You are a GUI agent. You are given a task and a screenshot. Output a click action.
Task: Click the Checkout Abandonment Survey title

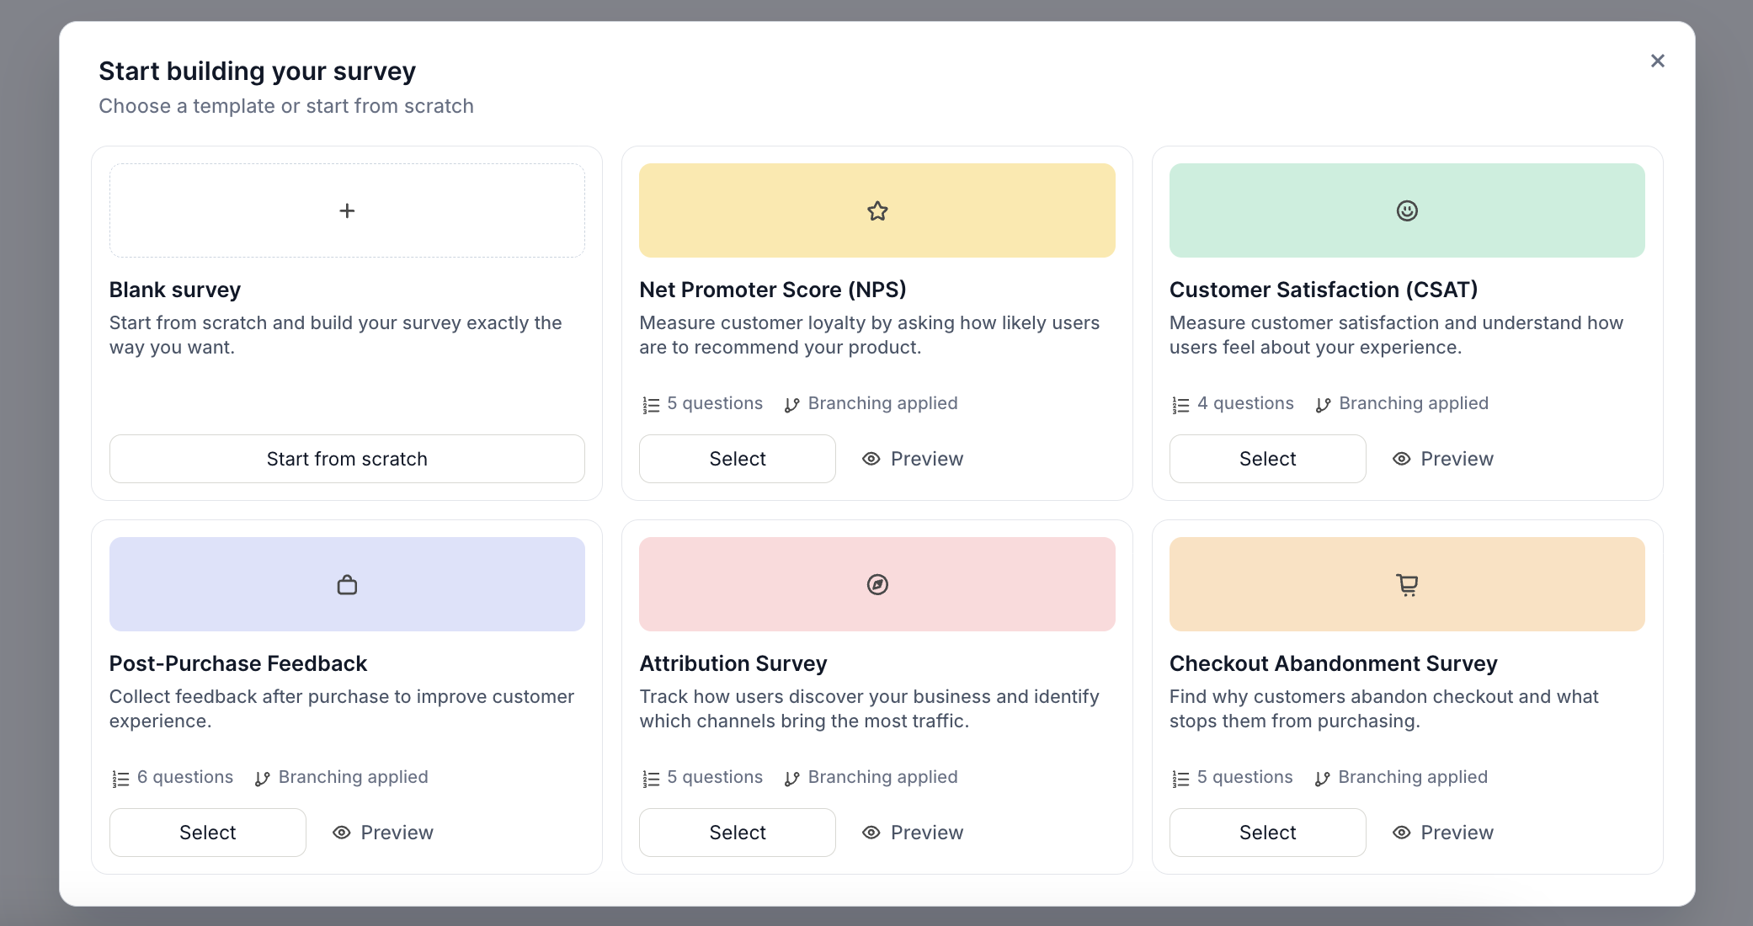click(x=1334, y=663)
